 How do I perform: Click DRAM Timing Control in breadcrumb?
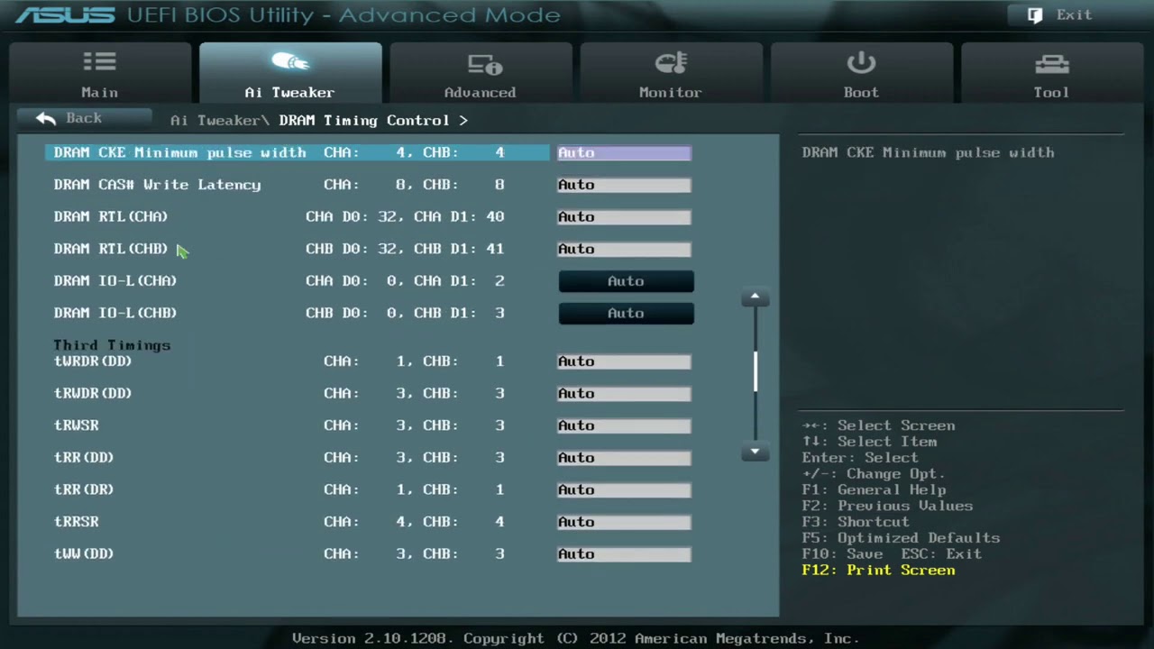point(364,120)
